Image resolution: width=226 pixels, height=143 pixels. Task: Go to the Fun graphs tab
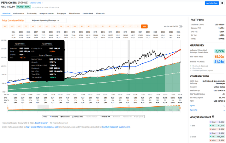(61, 13)
